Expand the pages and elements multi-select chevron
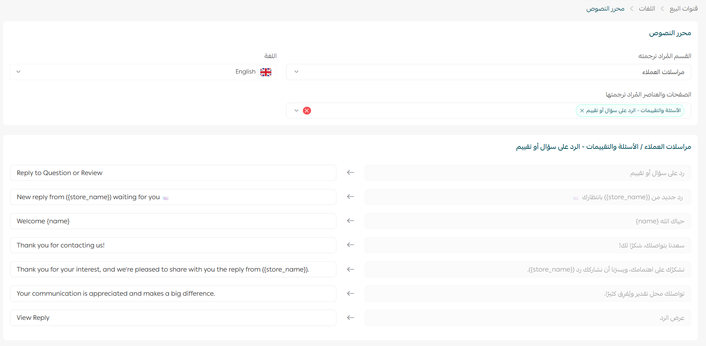Image resolution: width=706 pixels, height=346 pixels. click(296, 110)
